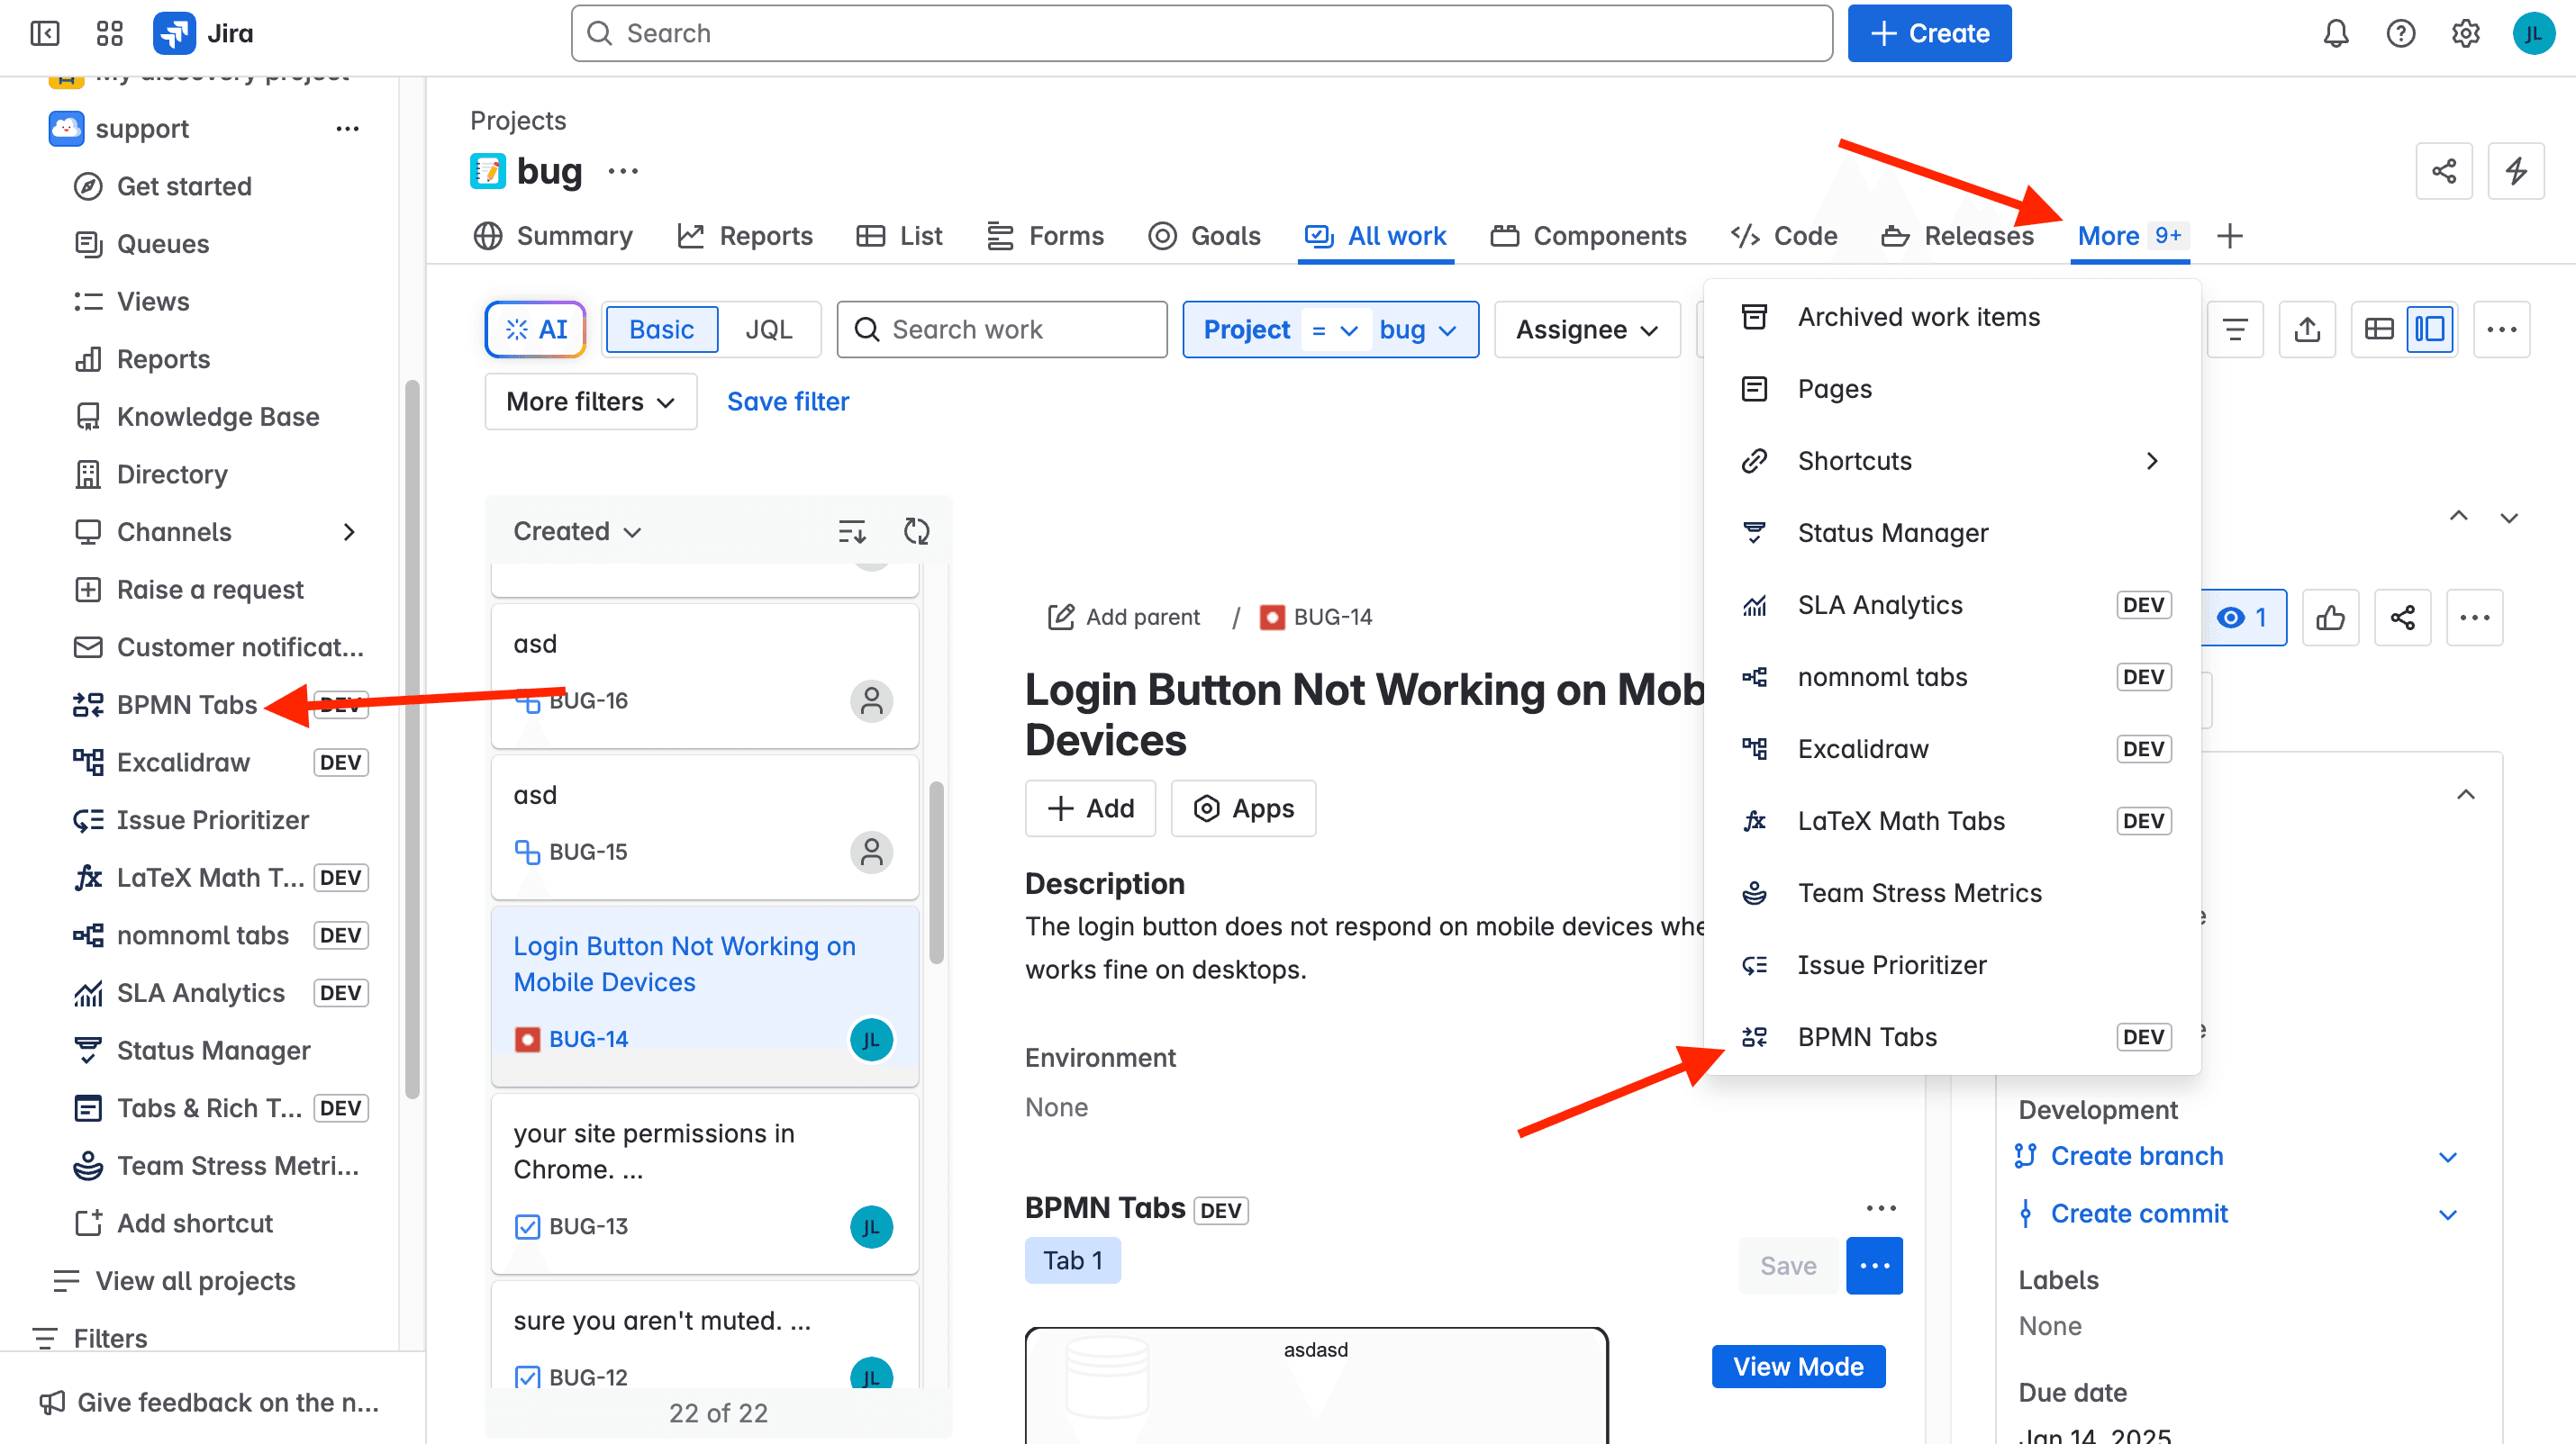Click Add parent in the breadcrumb
This screenshot has width=2576, height=1444.
1123,617
